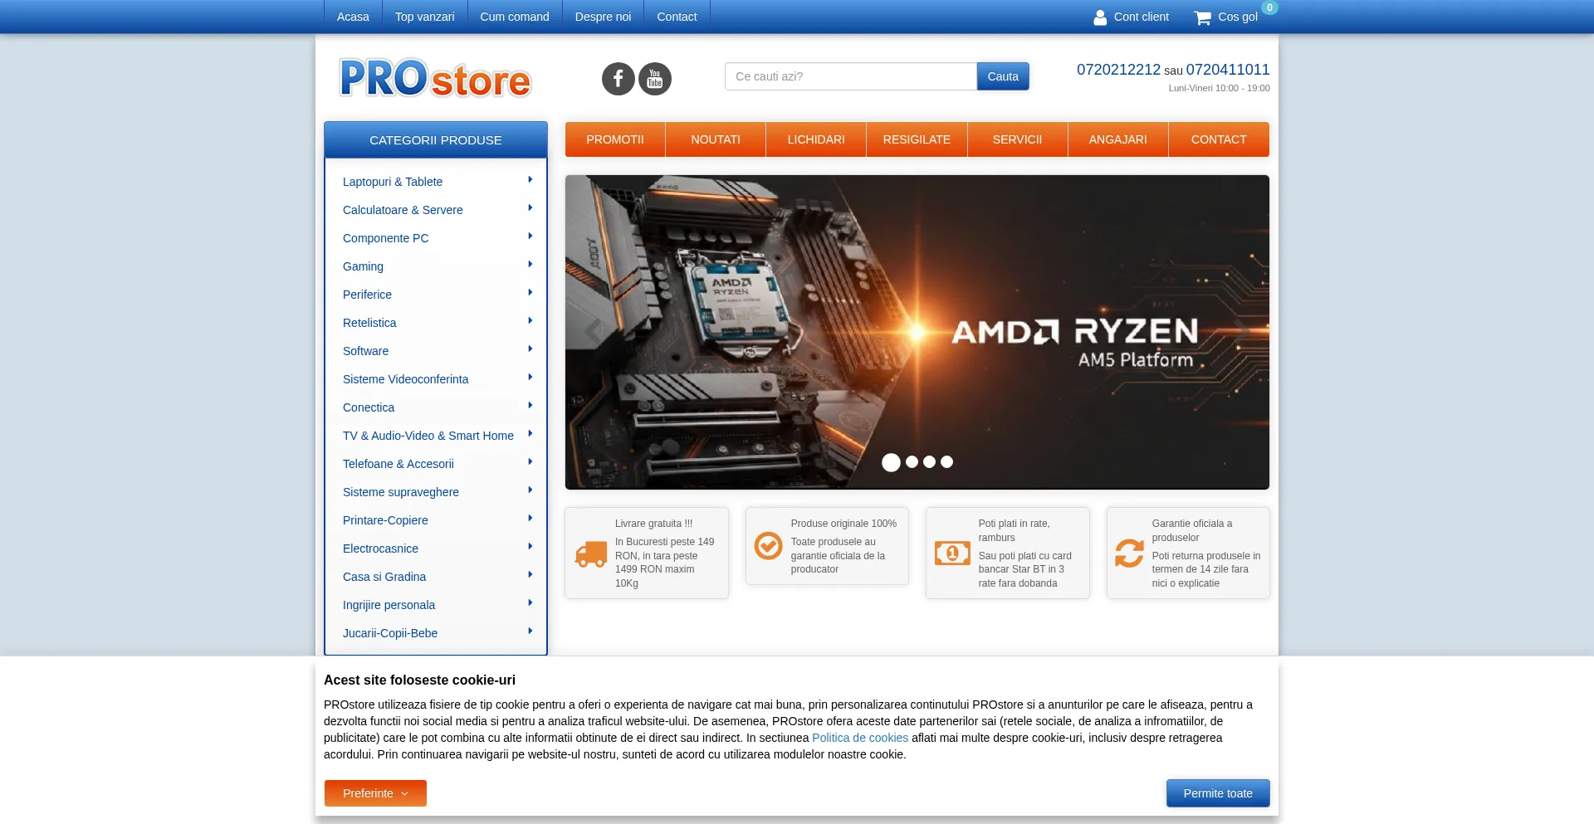1594x824 pixels.
Task: Expand Sisteme Videoconferinta arrow
Action: pos(530,378)
